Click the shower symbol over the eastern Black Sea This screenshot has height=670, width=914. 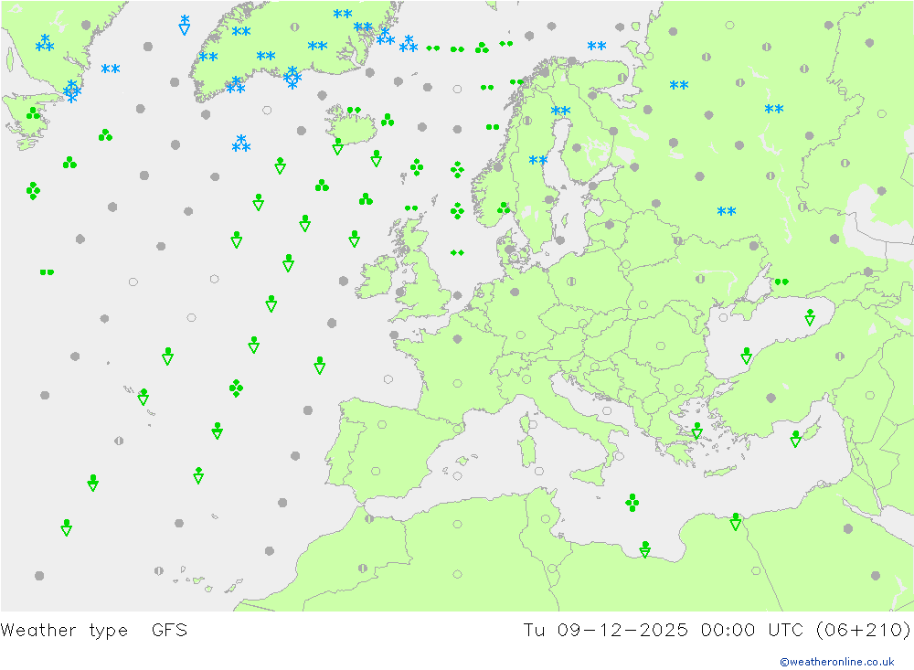pyautogui.click(x=810, y=316)
